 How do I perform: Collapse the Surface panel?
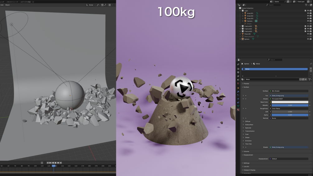[x=243, y=87]
